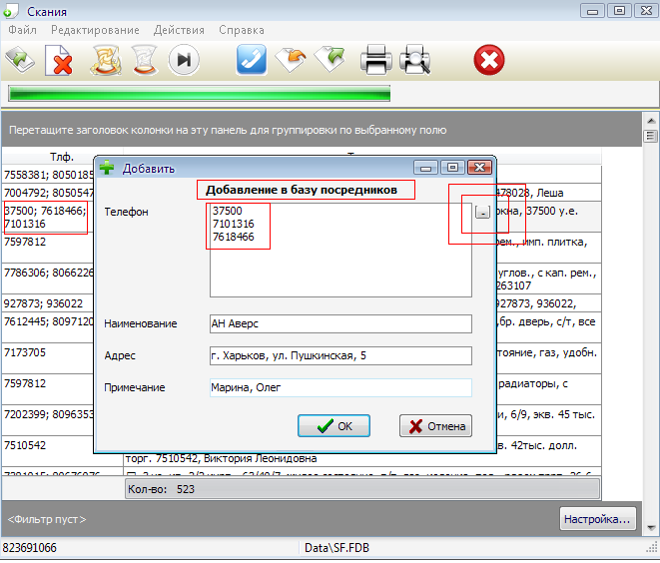The width and height of the screenshot is (660, 563).
Task: Click the Тлф. column header
Action: coord(62,157)
